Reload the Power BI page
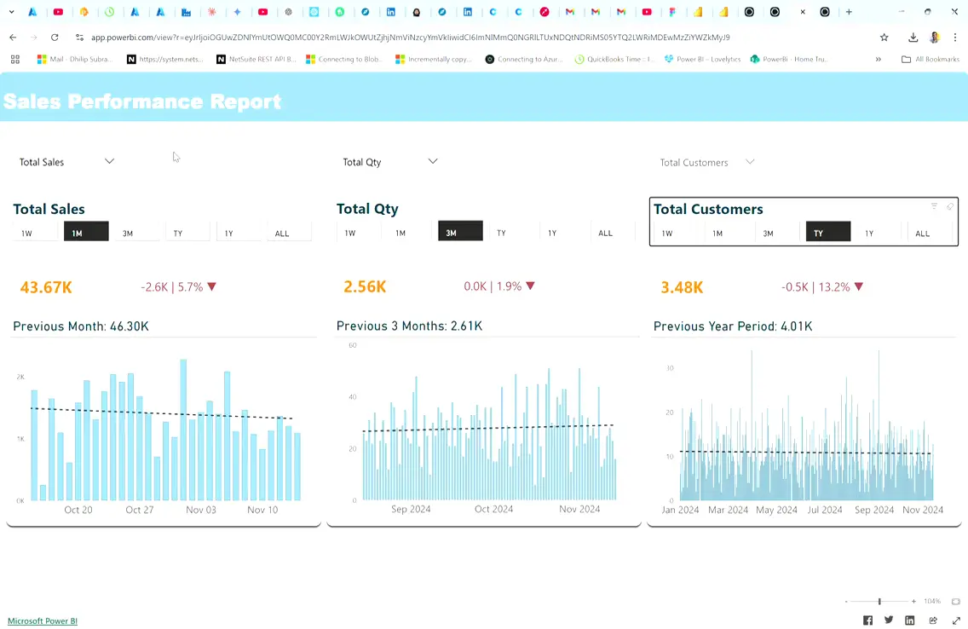This screenshot has height=629, width=968. click(55, 38)
